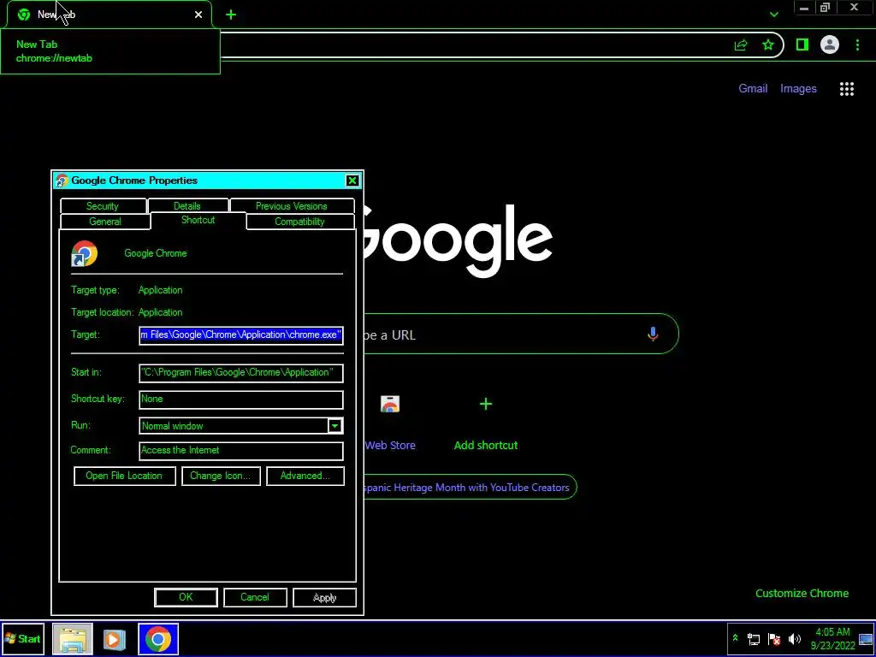Open the Heritage Month YouTube Creators link
The height and width of the screenshot is (657, 876).
pyautogui.click(x=470, y=487)
